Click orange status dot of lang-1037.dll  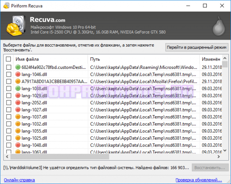coord(18,117)
